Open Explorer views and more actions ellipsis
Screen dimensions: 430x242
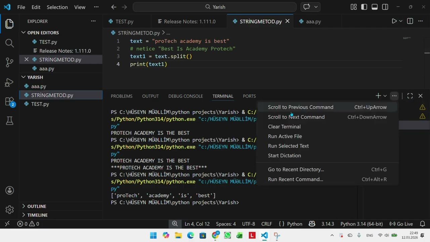point(93,21)
